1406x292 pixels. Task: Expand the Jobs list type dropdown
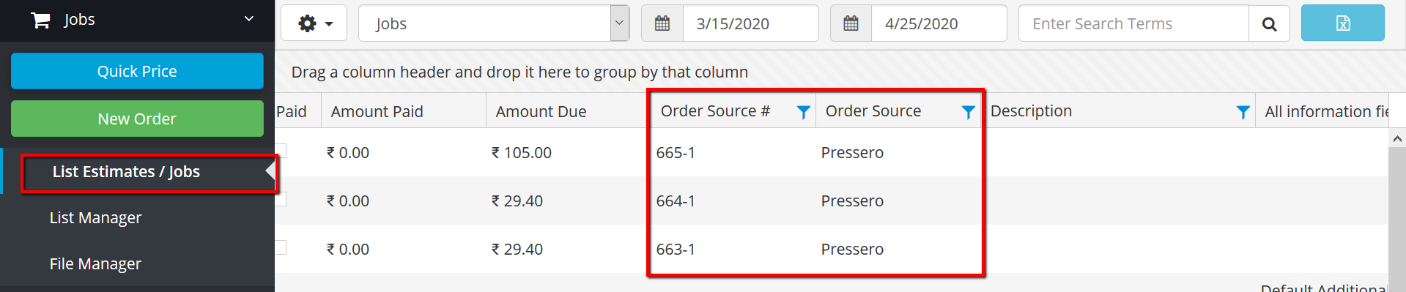620,23
